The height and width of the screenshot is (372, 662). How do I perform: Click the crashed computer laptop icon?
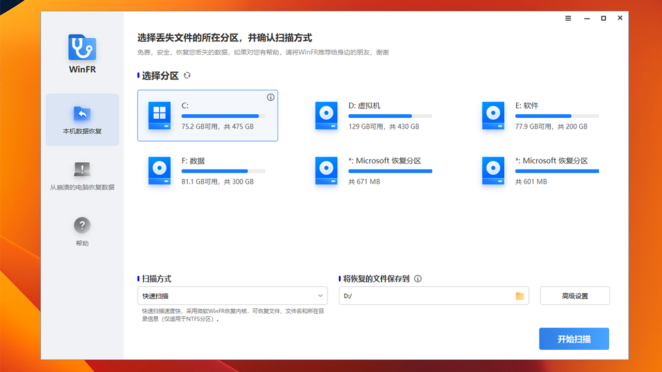[82, 169]
